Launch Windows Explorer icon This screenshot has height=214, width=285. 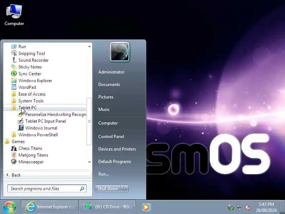tap(14, 81)
